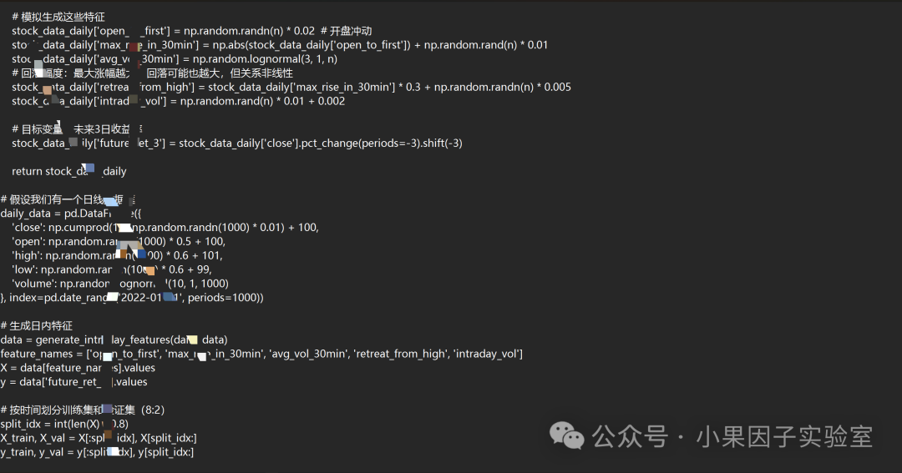Click the np.random.lognormal(3, 1, n) expression

click(266, 59)
